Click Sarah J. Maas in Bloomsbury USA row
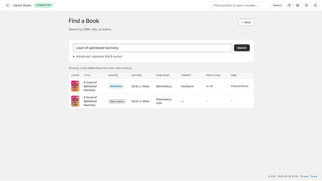 click(x=140, y=101)
